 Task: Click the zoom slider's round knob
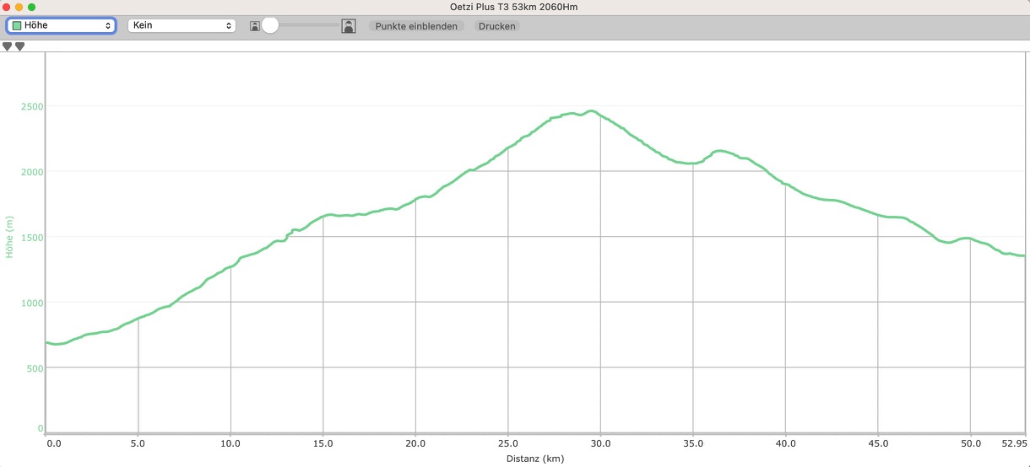270,26
